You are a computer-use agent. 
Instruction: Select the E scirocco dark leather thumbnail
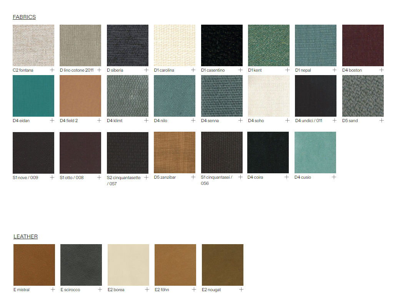(81, 265)
